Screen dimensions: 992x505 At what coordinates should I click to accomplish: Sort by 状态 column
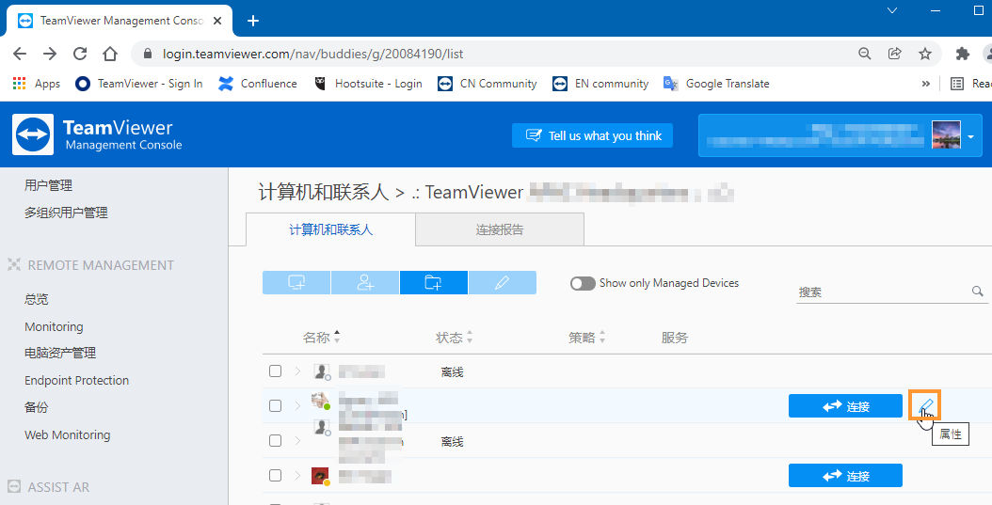pos(455,338)
